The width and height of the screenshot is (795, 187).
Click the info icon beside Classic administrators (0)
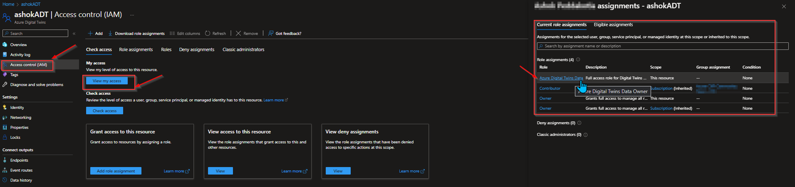click(585, 135)
